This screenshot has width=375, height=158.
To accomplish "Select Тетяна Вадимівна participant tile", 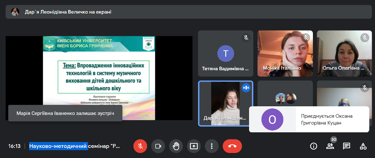I will pos(225,53).
